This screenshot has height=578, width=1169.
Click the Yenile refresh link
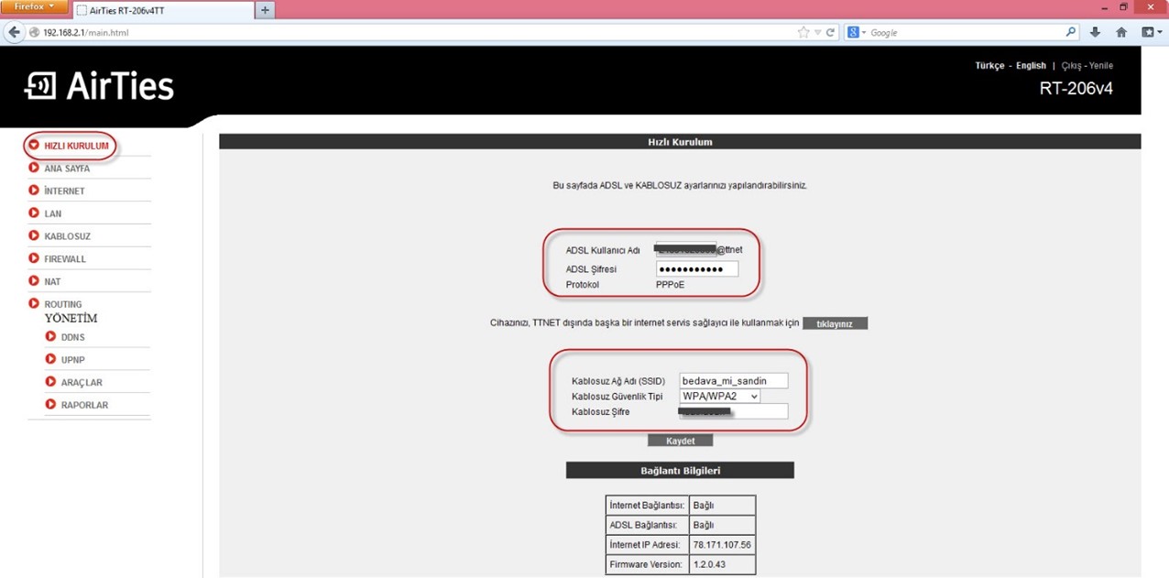(1101, 66)
